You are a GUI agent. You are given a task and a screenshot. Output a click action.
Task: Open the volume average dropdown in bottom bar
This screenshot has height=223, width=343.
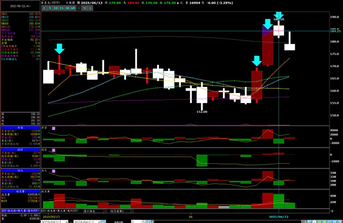click(132, 211)
